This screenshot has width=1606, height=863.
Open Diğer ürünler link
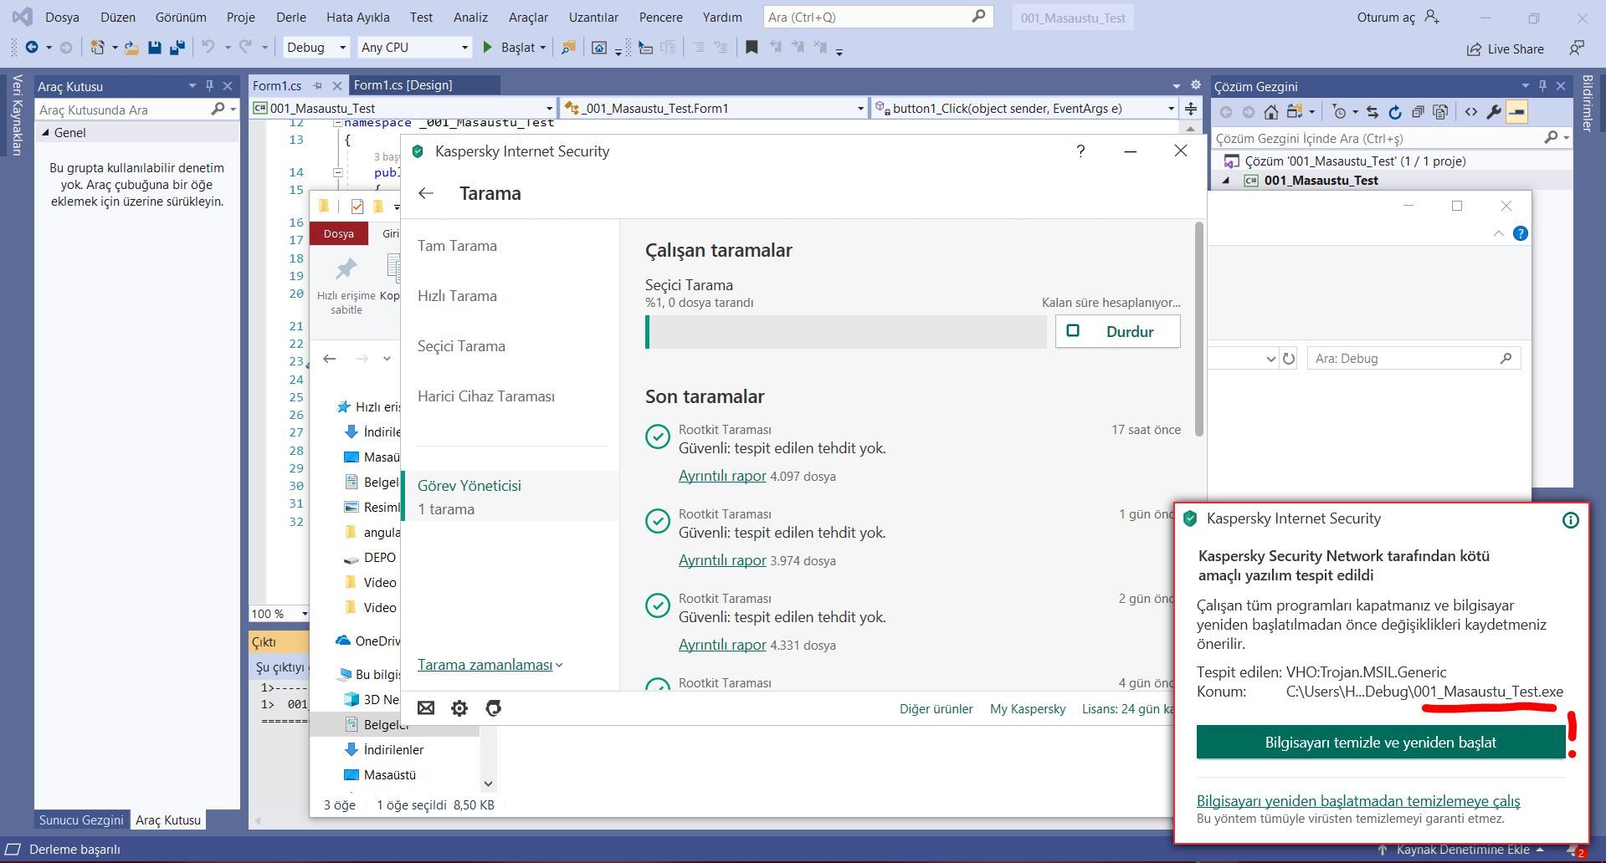936,709
